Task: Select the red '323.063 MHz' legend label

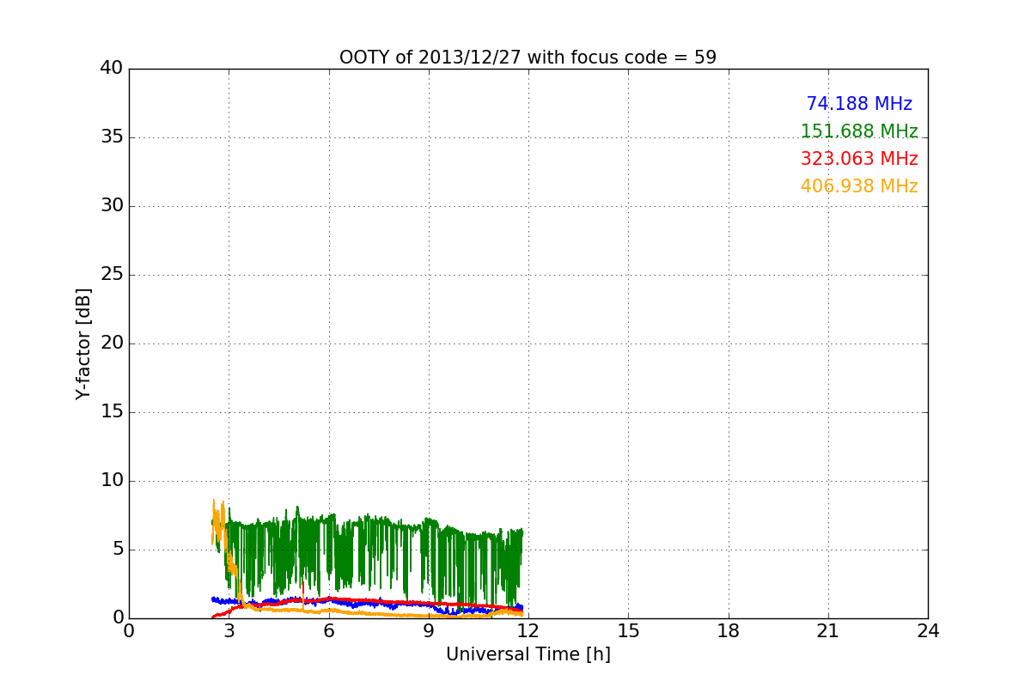Action: click(x=859, y=159)
